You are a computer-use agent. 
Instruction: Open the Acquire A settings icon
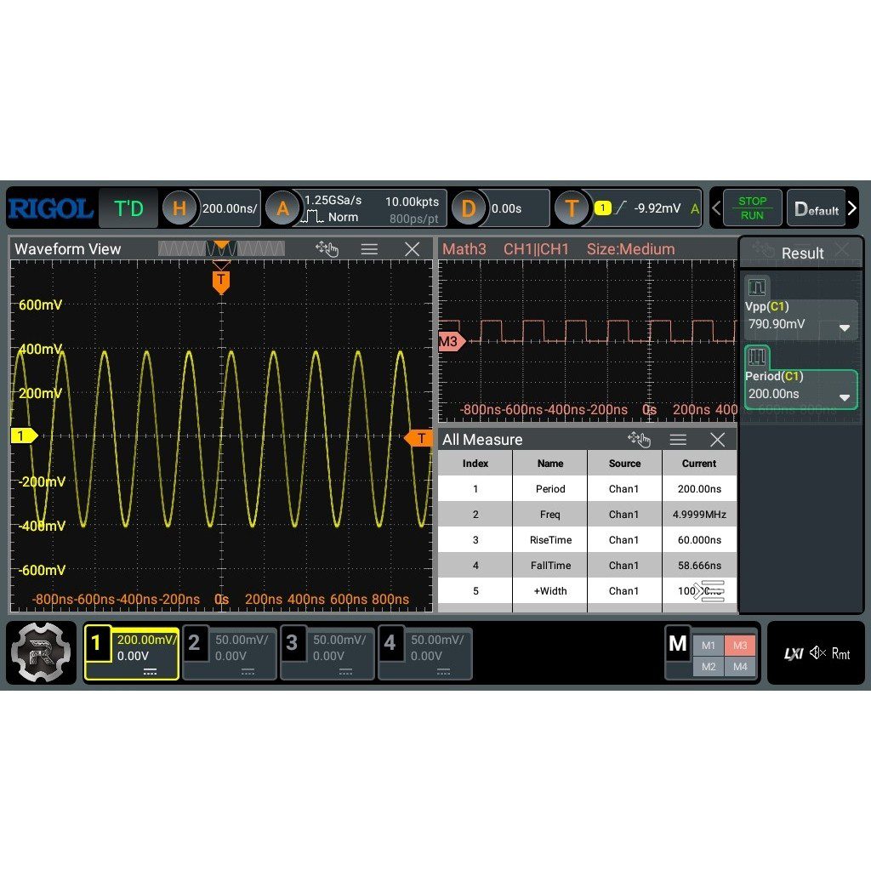click(x=282, y=208)
